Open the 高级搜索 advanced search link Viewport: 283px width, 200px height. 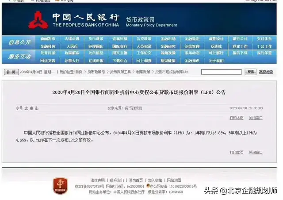coord(266,72)
